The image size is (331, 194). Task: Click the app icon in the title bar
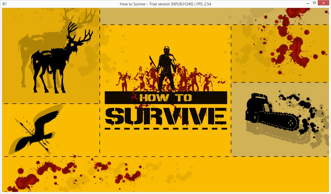pos(4,4)
